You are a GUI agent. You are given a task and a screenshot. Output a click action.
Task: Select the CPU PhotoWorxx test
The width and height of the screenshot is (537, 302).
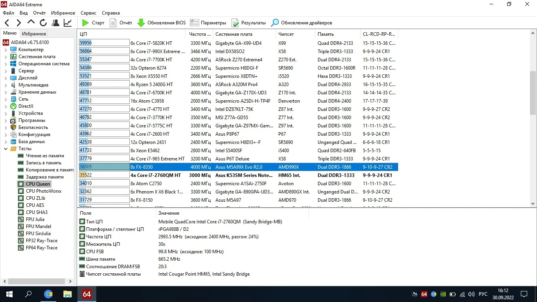[44, 191]
